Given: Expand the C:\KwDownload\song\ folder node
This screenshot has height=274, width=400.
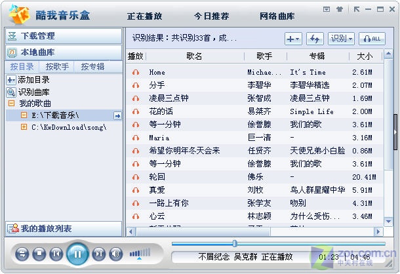Looking at the screenshot, I should tap(24, 127).
